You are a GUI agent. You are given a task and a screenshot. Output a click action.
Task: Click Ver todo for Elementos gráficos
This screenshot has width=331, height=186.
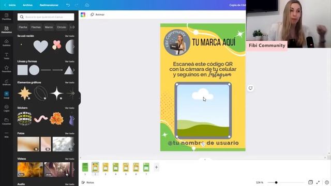[69, 83]
